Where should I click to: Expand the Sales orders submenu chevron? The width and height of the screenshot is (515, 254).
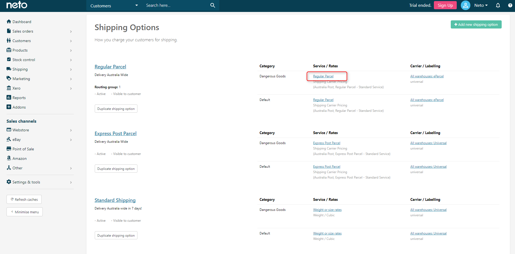71,31
